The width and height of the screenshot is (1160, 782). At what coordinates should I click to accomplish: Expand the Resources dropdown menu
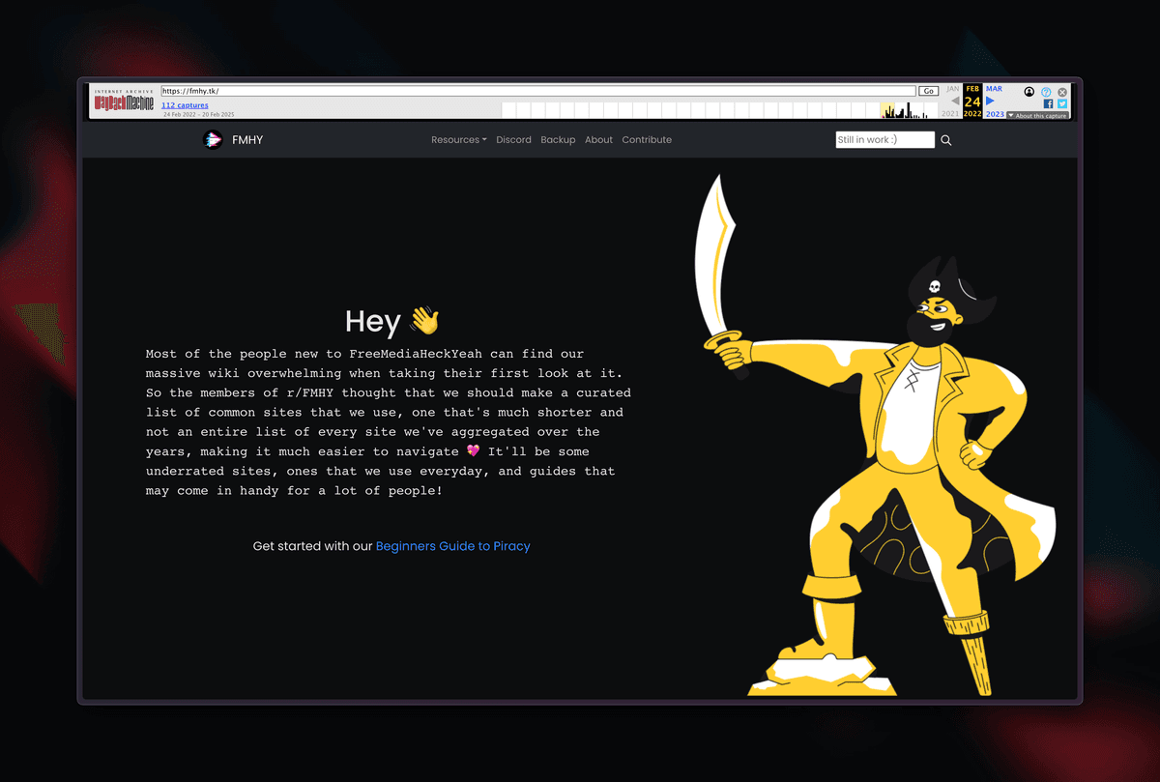[x=458, y=140]
